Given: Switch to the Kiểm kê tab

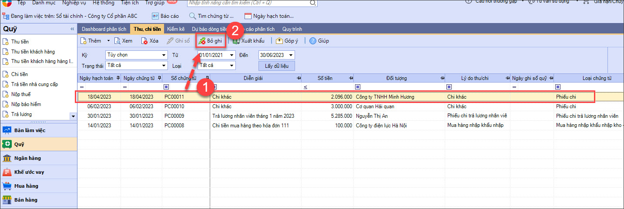Looking at the screenshot, I should coord(176,29).
